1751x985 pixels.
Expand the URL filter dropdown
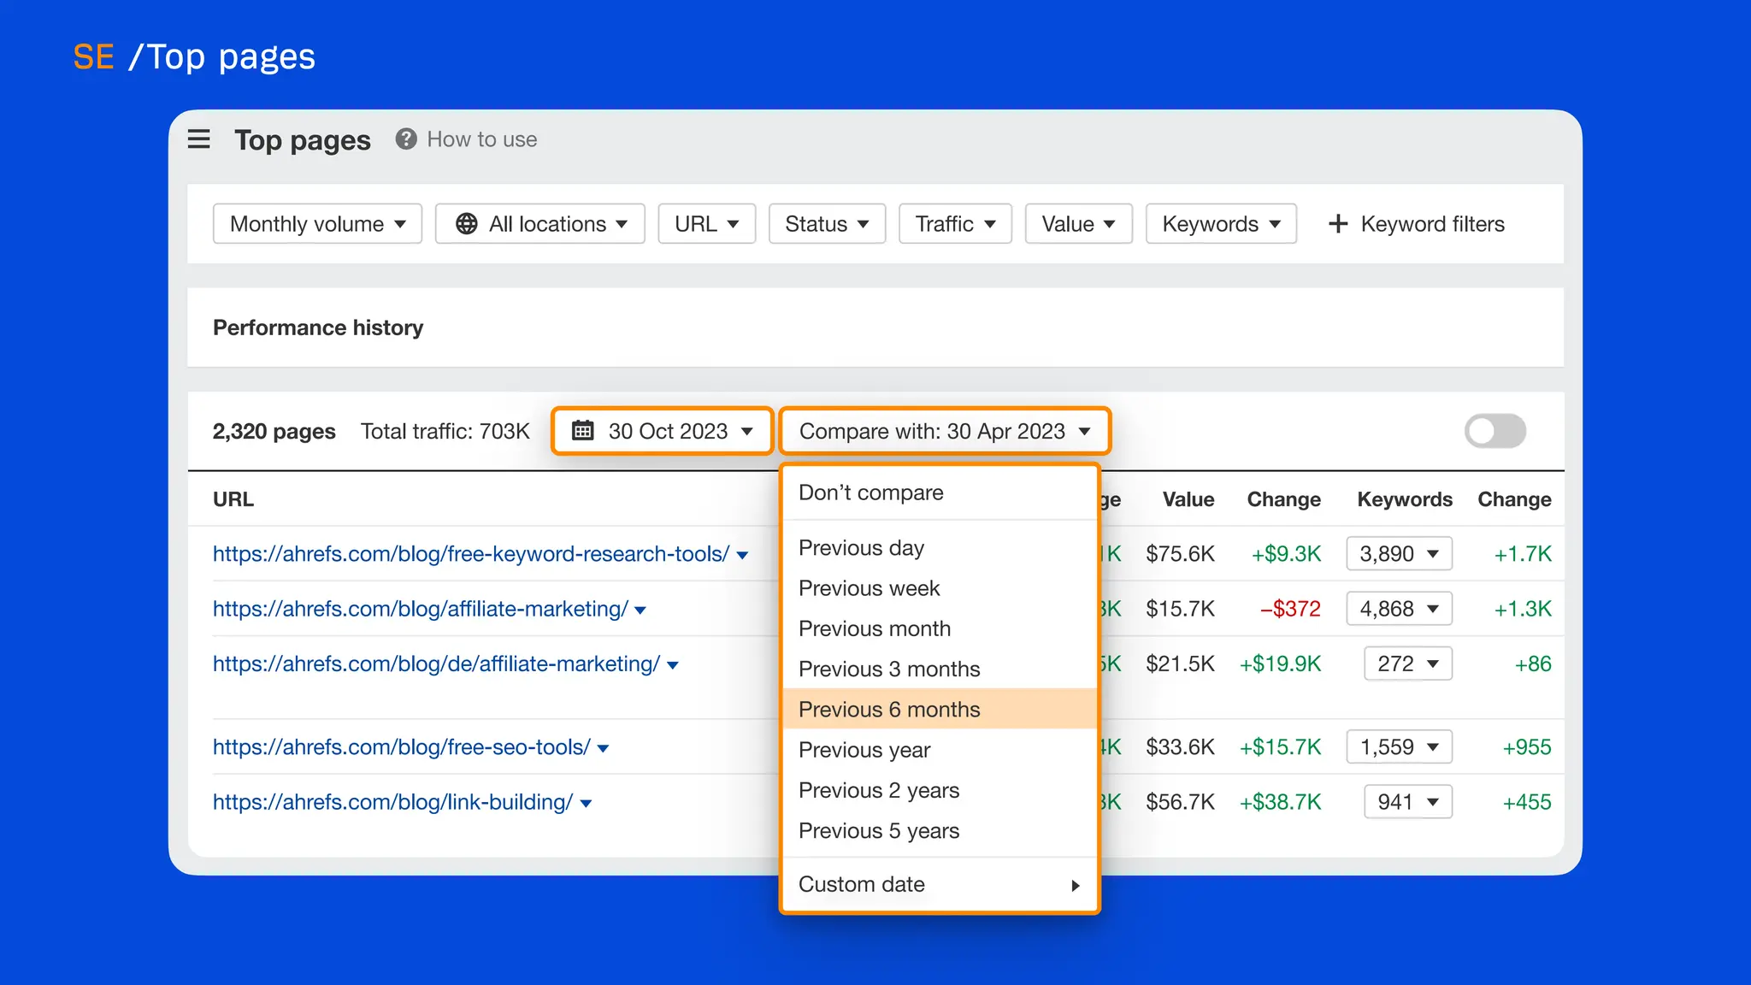coord(707,224)
